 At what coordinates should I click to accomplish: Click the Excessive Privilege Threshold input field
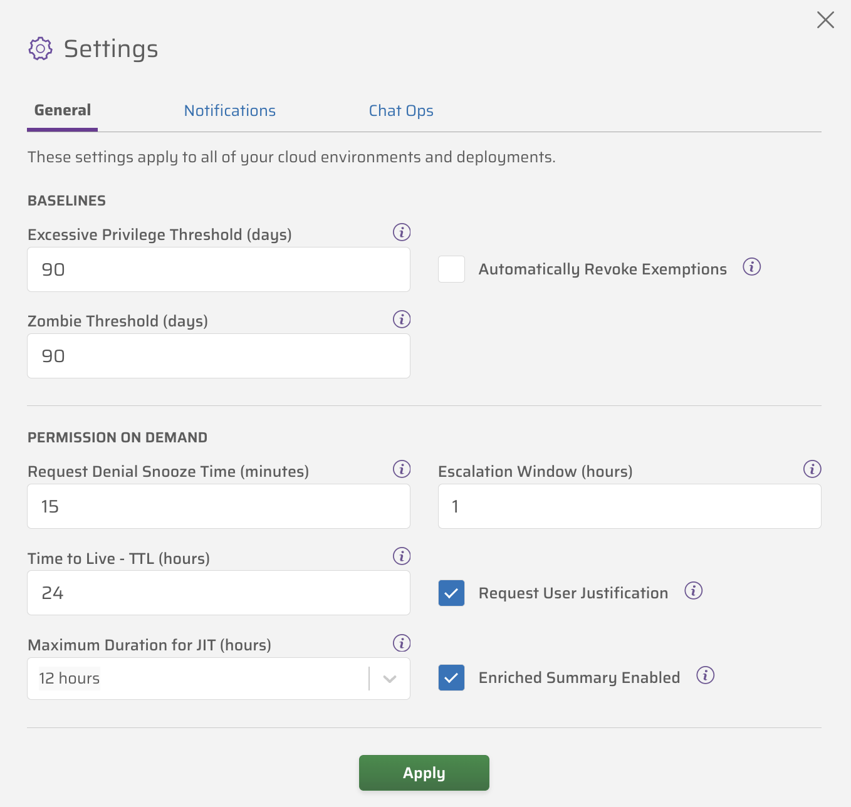point(219,269)
